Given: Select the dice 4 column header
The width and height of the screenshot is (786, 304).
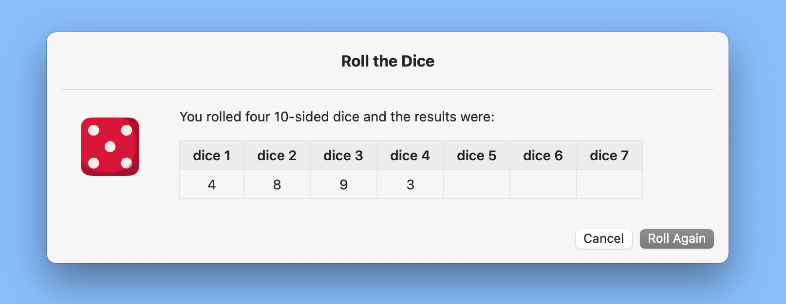Looking at the screenshot, I should click(x=410, y=155).
